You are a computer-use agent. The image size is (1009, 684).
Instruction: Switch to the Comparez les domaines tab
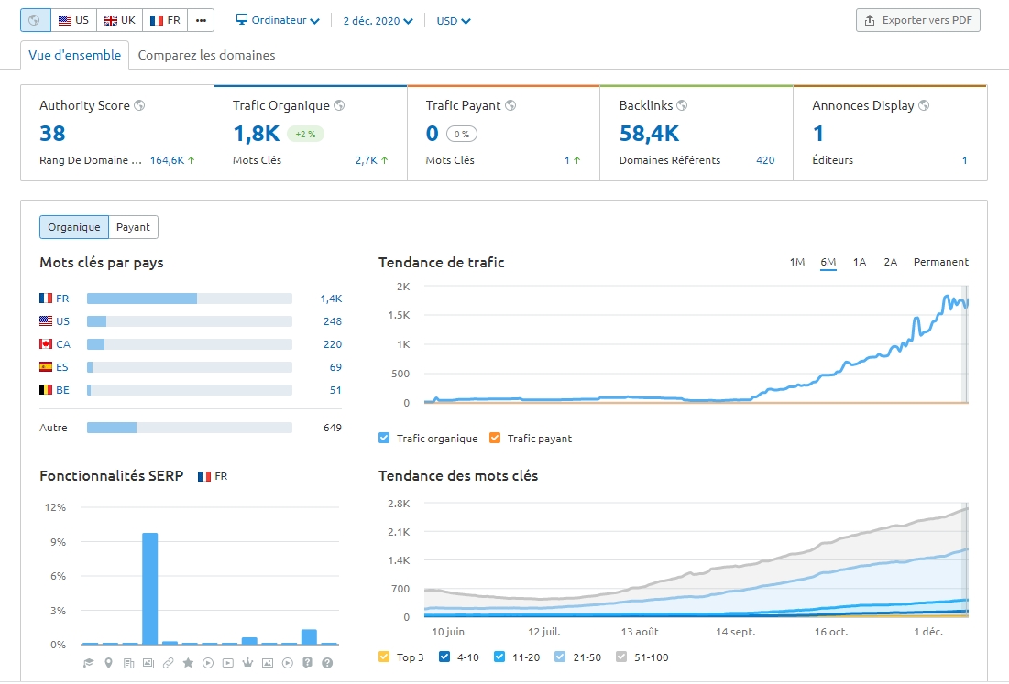[206, 55]
